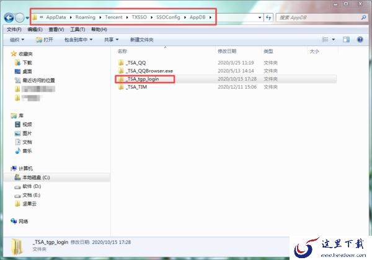Open the 工具(T) menu

[x=77, y=29]
